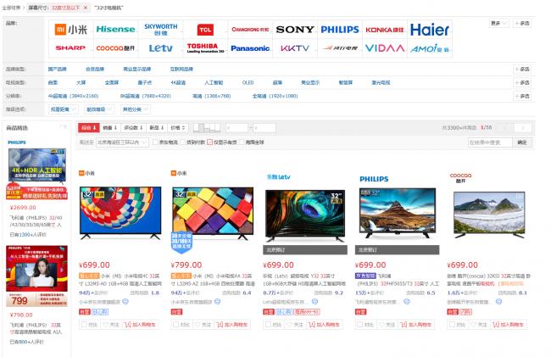Viewport: 551px width, 357px height.
Task: Open the viewing distance dropdown
Action: pyautogui.click(x=63, y=109)
